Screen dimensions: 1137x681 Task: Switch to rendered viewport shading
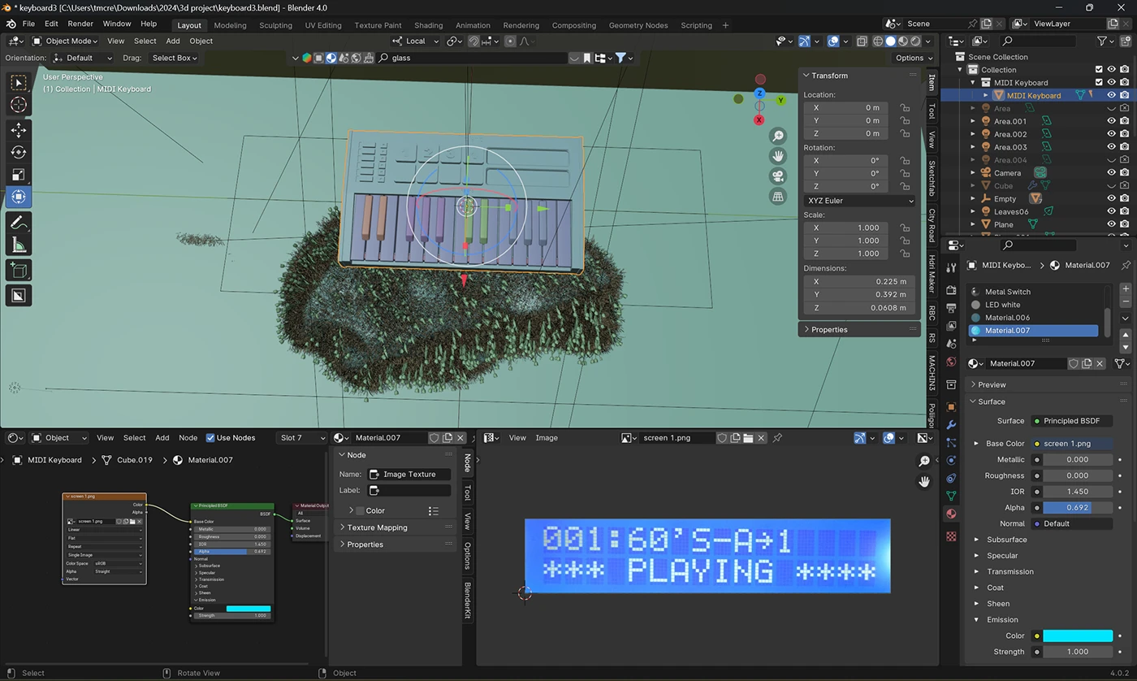tap(915, 41)
